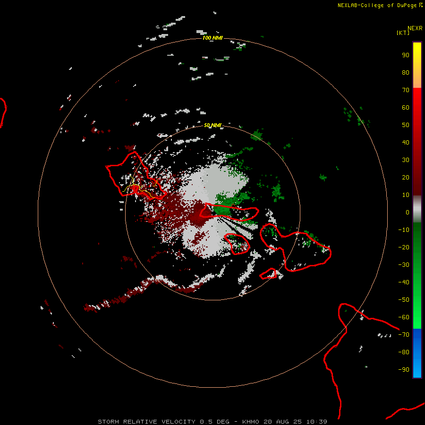This screenshot has width=425, height=425.
Task: Pick the yellow-orange segment of the color bar
Action: click(x=417, y=65)
